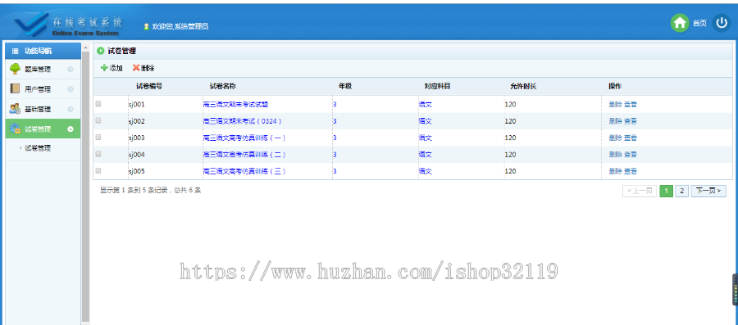Collapse the 试卷管理 menu arrow
The width and height of the screenshot is (738, 325).
71,129
